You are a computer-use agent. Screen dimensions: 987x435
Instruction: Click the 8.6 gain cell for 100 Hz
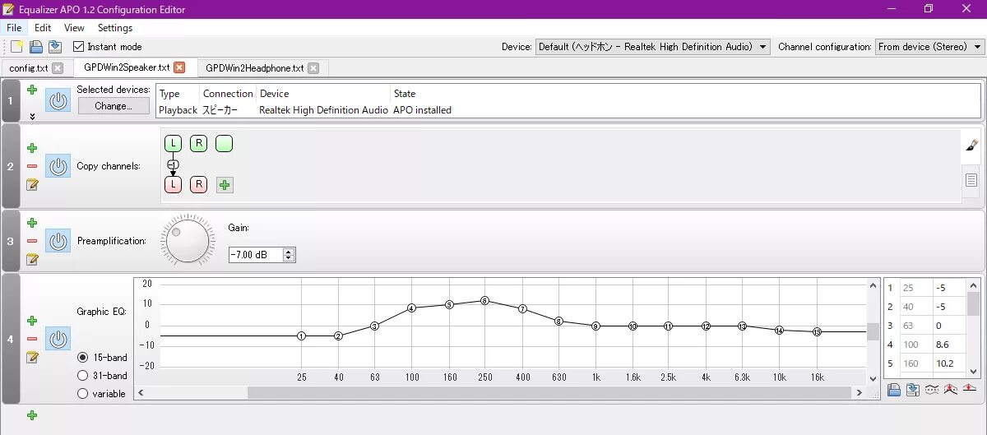click(x=948, y=345)
